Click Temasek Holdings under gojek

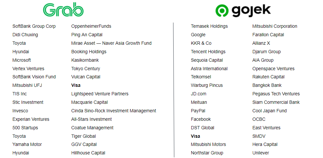point(209,26)
